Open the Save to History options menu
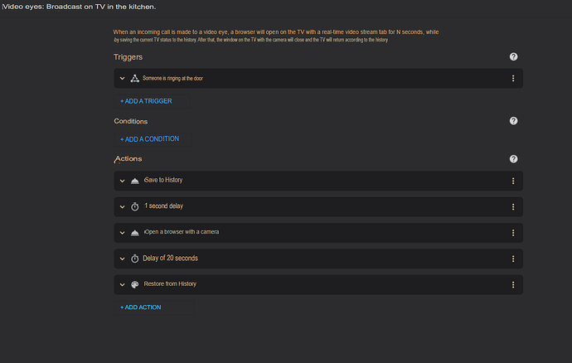The width and height of the screenshot is (572, 363). [513, 181]
